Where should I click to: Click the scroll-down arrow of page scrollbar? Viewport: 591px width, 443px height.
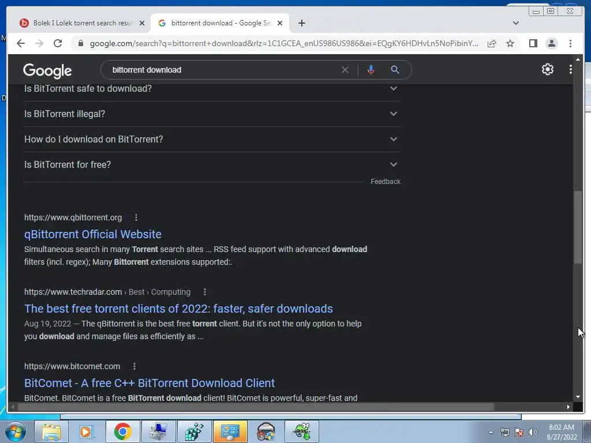tap(578, 397)
